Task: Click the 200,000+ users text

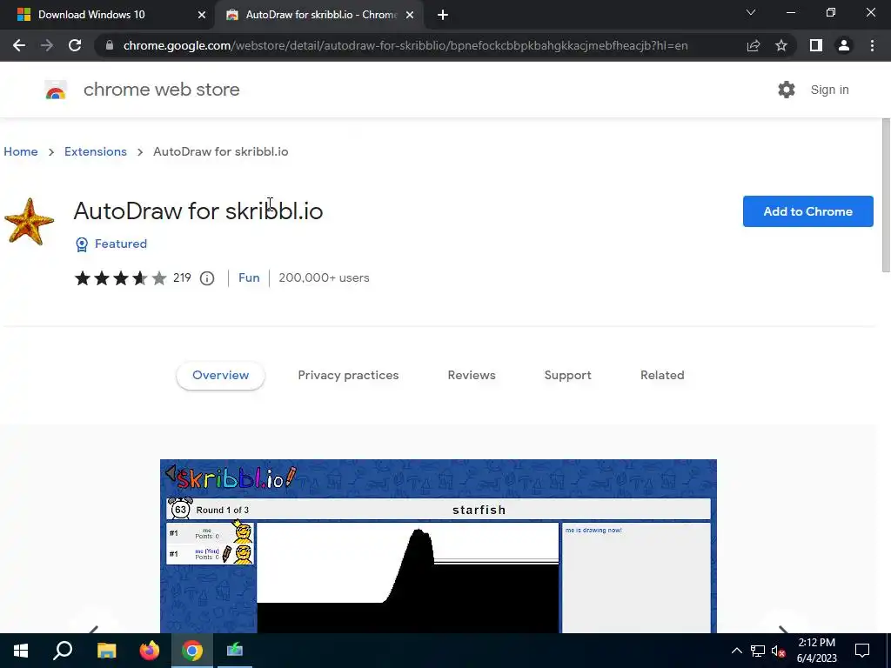Action: (x=324, y=277)
